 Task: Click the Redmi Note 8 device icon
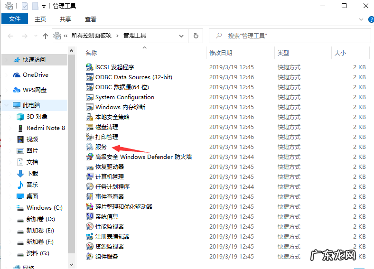(x=20, y=128)
